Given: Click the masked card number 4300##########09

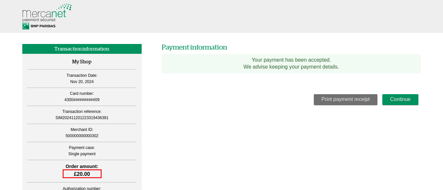Looking at the screenshot, I should pos(82,100).
